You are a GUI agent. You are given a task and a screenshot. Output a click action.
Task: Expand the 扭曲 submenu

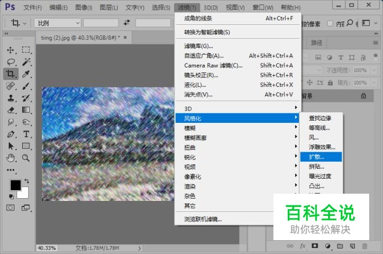tap(238, 147)
